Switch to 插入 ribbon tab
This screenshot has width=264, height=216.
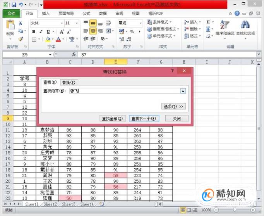pos(46,14)
